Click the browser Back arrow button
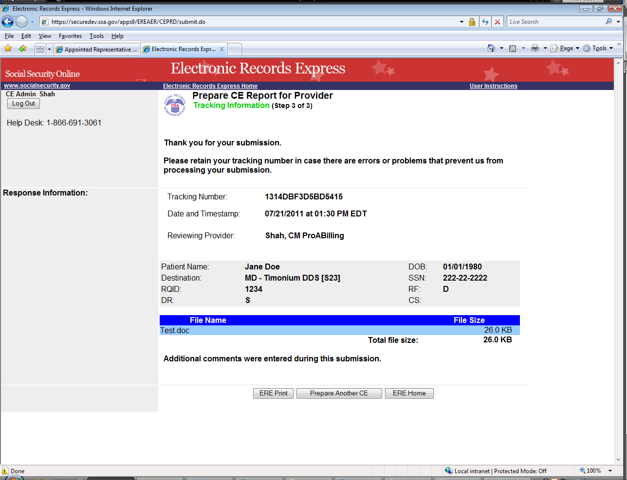Image resolution: width=627 pixels, height=480 pixels. tap(8, 22)
